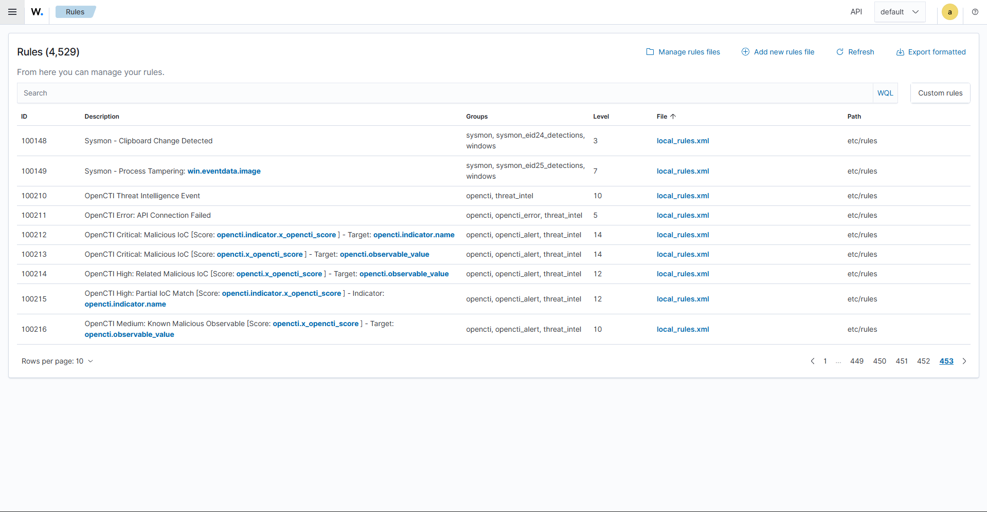Click win.eventdata.image field link
The image size is (987, 512).
[224, 171]
